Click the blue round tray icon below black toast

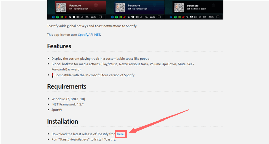click(x=171, y=17)
